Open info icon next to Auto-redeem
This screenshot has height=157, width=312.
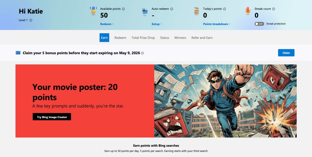172,9
